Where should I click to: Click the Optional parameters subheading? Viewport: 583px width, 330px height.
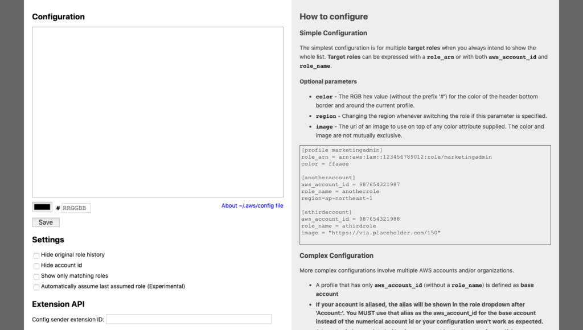click(x=328, y=81)
